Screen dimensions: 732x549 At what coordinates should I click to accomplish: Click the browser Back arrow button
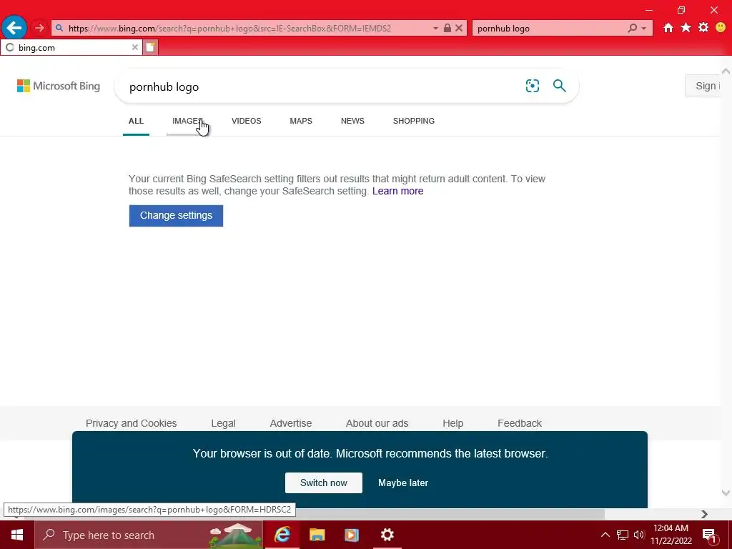click(14, 28)
